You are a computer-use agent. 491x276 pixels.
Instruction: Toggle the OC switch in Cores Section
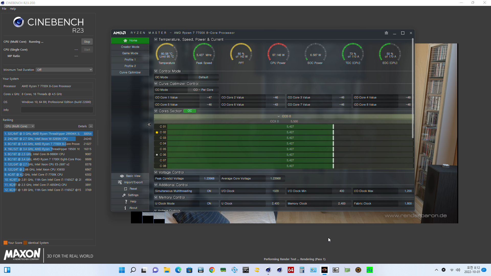tap(190, 111)
